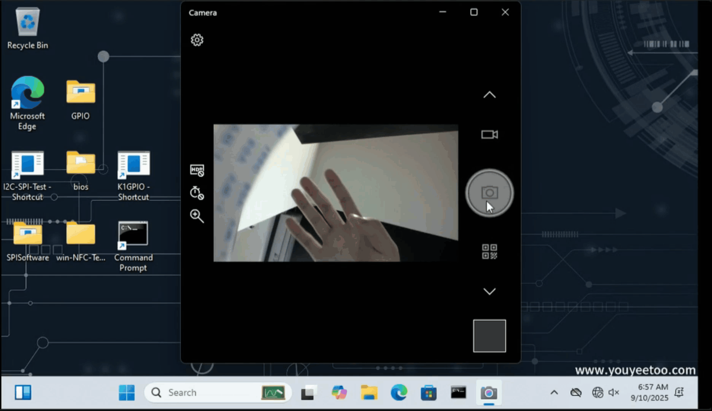Take a photo with the capture button

pyautogui.click(x=489, y=193)
